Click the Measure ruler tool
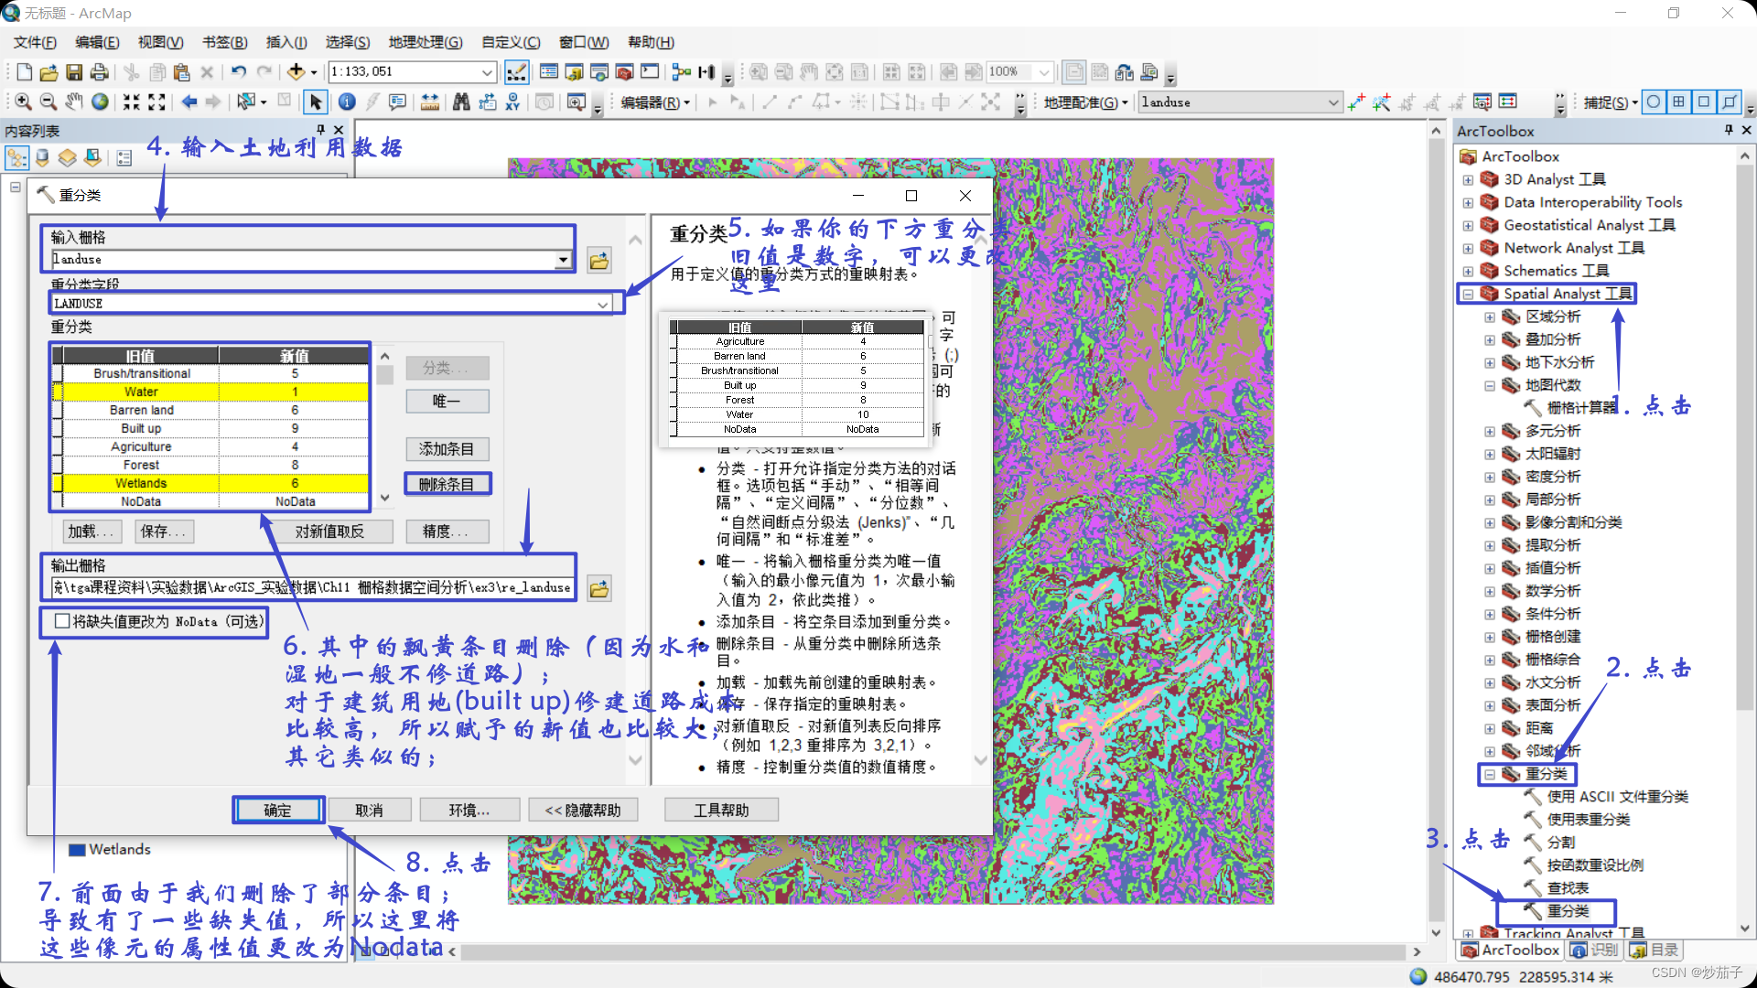Viewport: 1757px width, 988px height. click(x=429, y=102)
